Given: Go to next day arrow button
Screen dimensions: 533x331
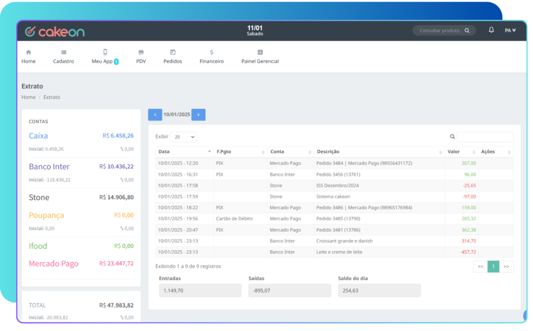Looking at the screenshot, I should coord(198,114).
